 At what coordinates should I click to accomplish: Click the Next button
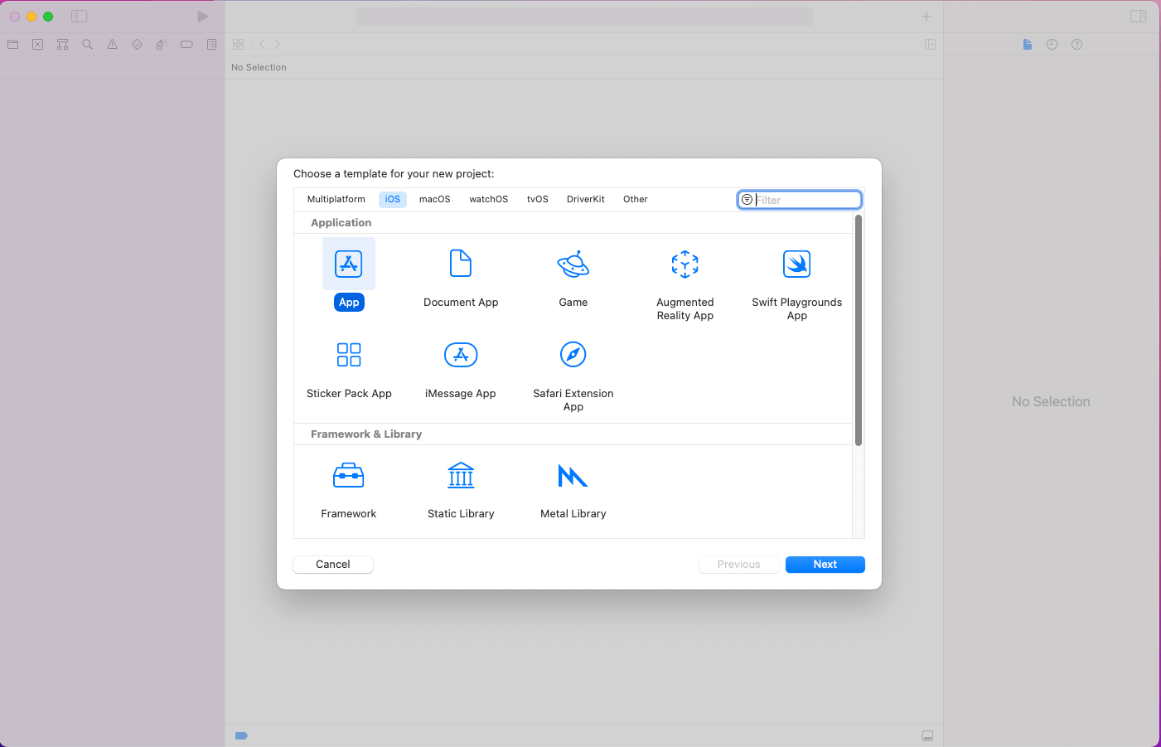coord(825,565)
